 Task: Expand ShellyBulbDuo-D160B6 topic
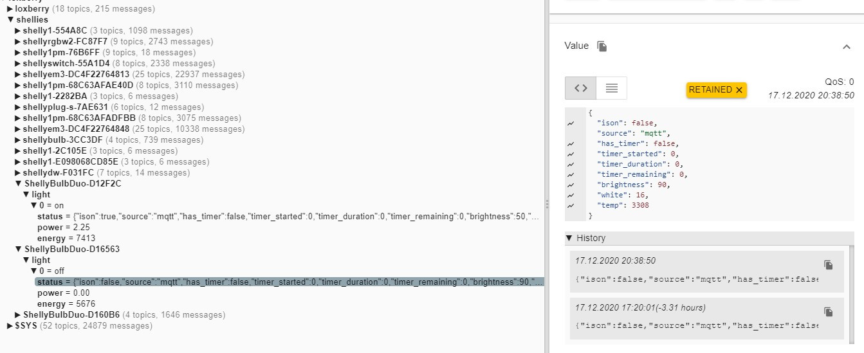[17, 315]
